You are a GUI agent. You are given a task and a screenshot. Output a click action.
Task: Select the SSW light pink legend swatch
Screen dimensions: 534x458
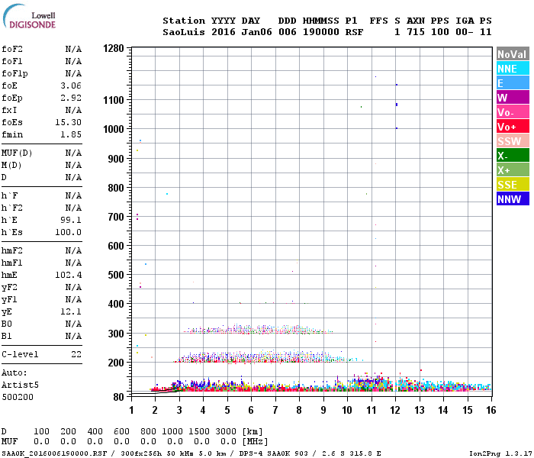point(512,141)
